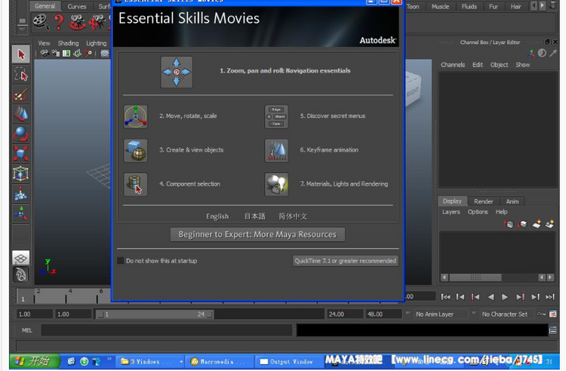Viewport: 566px width, 371px height.
Task: Switch to single perspective view layout
Action: [x=21, y=258]
